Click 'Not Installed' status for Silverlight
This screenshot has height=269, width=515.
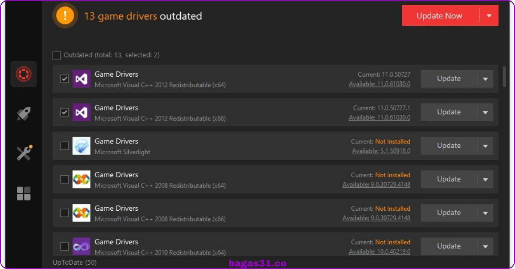(393, 141)
